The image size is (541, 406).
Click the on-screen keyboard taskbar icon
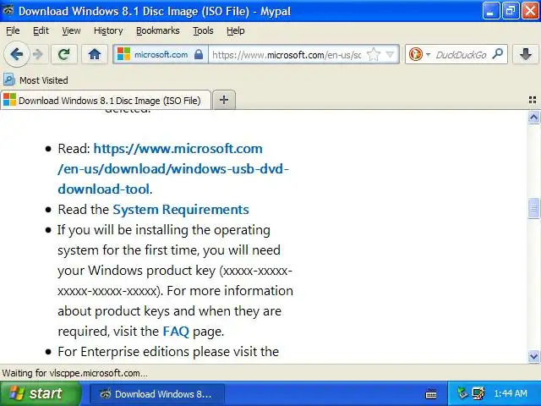click(431, 393)
